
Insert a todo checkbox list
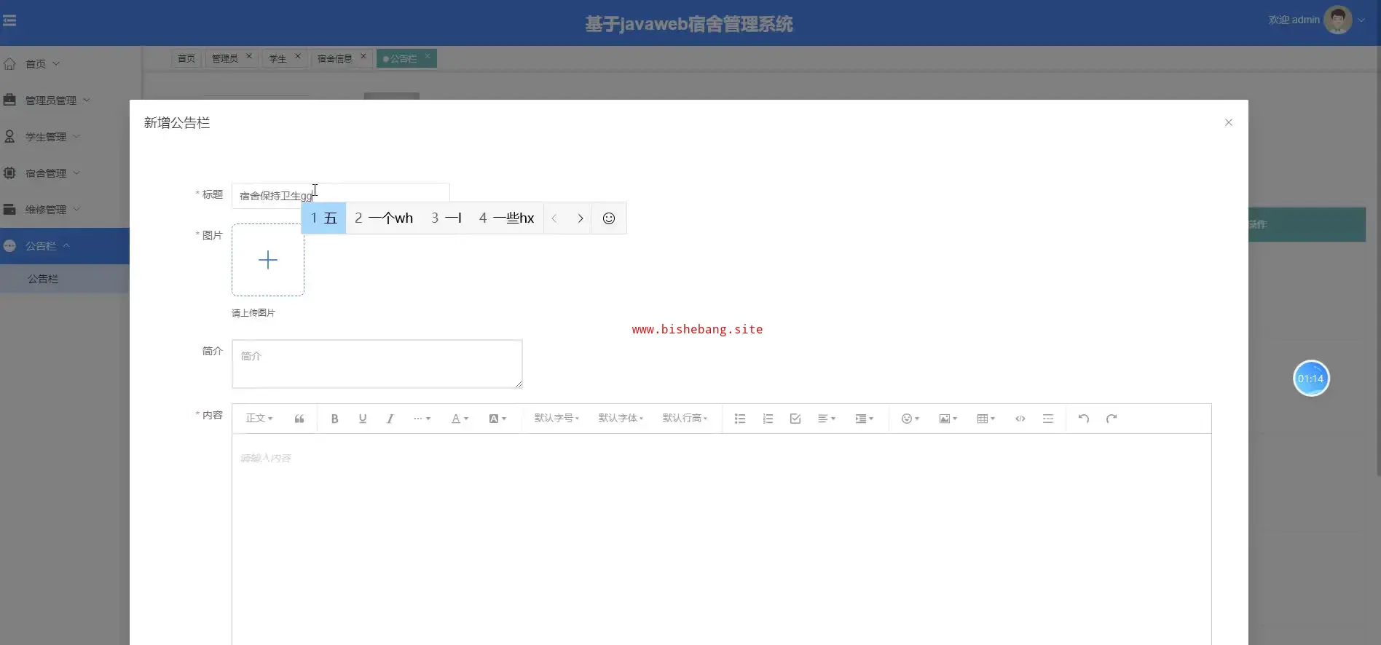click(x=795, y=419)
